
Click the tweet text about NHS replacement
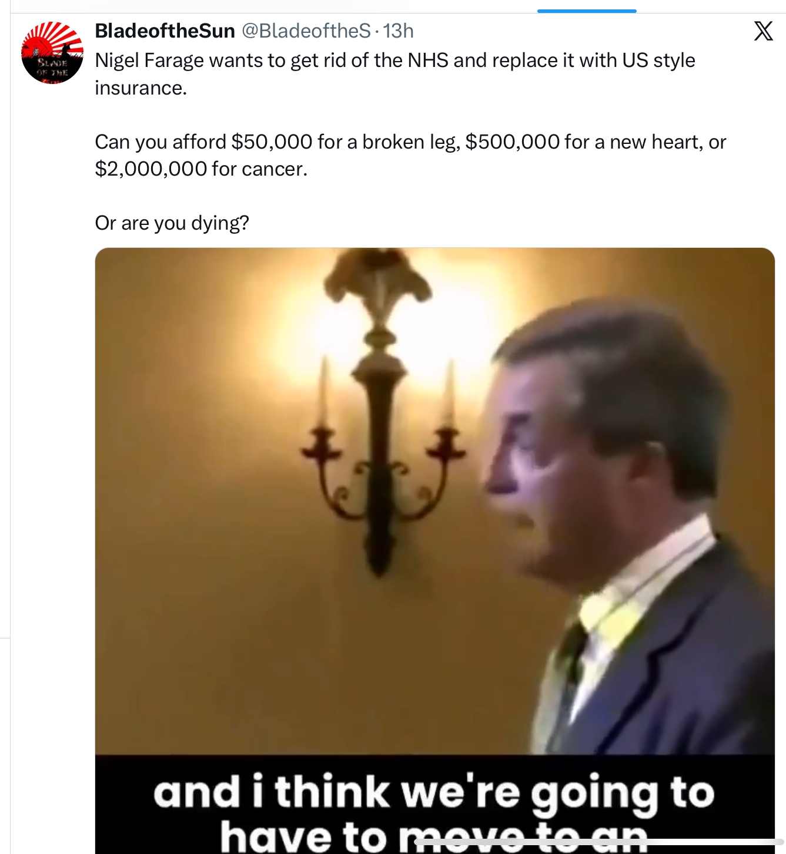395,74
